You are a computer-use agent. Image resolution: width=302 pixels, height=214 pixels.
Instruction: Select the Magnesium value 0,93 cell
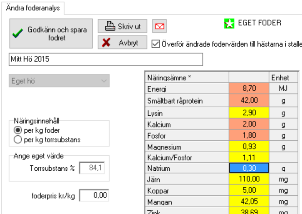tap(249, 147)
